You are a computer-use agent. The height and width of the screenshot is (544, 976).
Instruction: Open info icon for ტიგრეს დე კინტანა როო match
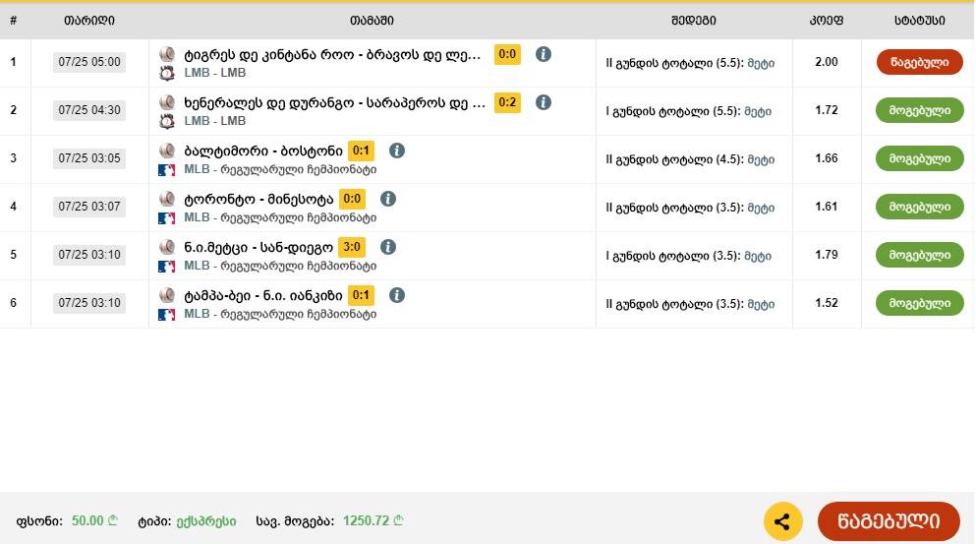(544, 54)
